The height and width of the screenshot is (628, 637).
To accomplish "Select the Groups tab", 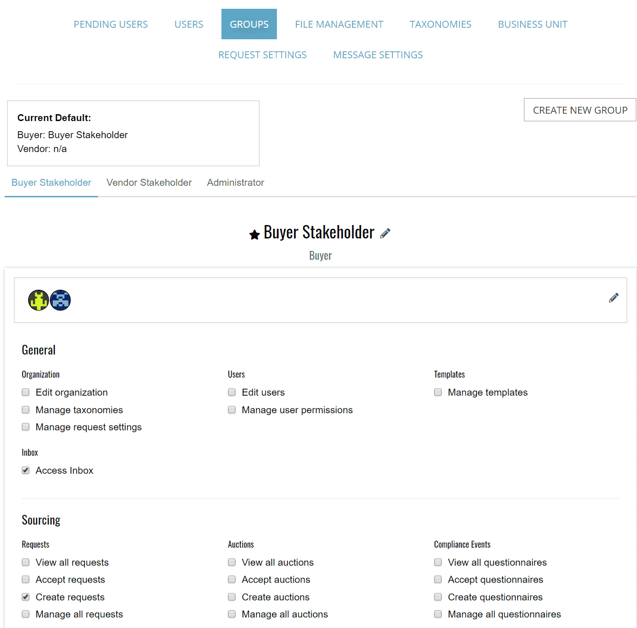I will 249,24.
